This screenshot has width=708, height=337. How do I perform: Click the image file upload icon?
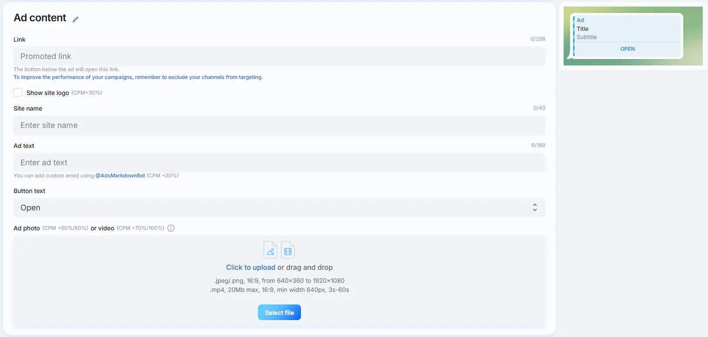click(x=271, y=250)
